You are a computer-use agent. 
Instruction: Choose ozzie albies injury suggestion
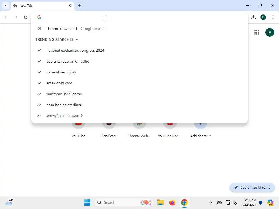[x=139, y=72]
